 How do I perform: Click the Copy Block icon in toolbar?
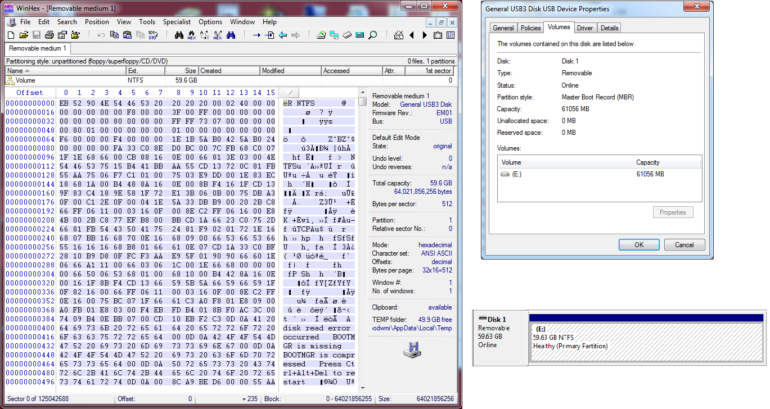point(114,35)
